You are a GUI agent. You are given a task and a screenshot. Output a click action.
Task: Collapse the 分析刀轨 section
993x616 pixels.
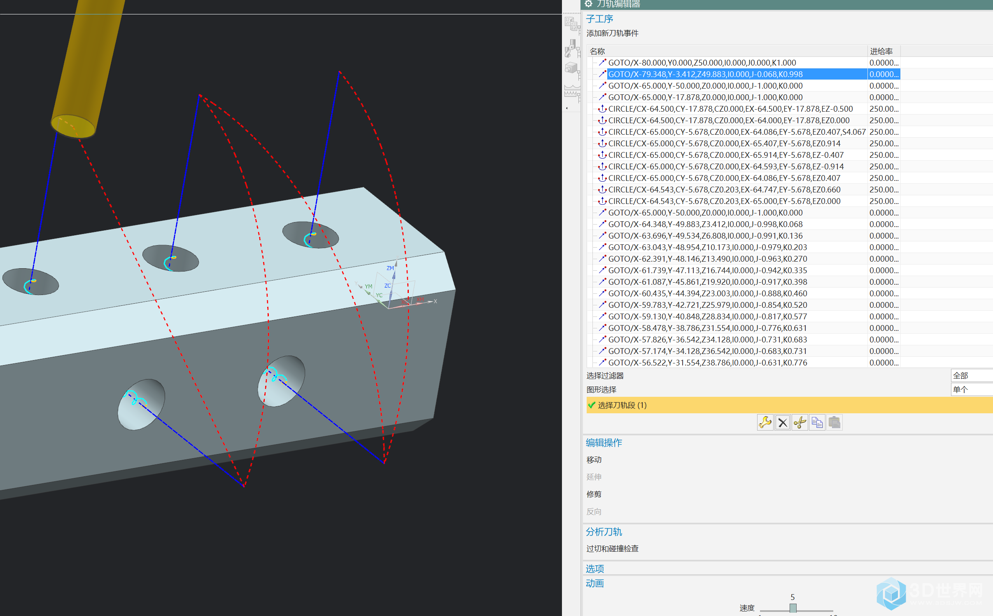click(604, 532)
